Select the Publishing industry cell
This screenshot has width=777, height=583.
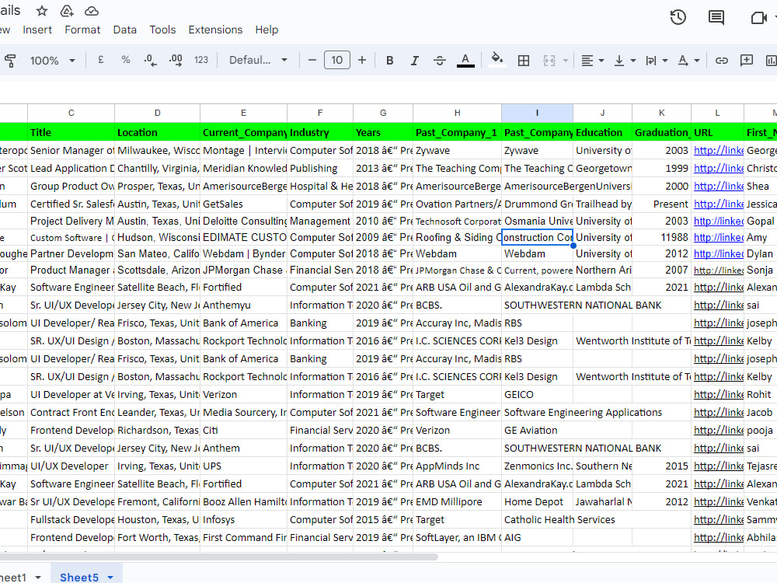(320, 168)
